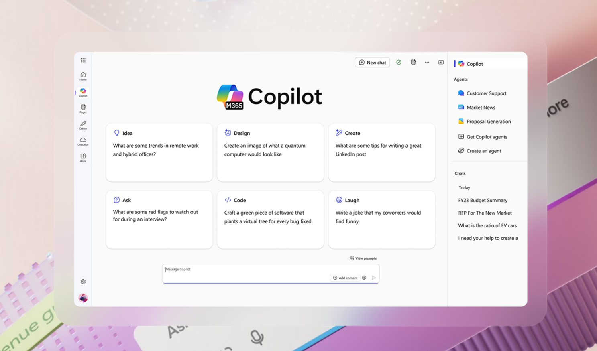597x351 pixels.
Task: Open 'I need your help to create a' chat
Action: click(x=488, y=238)
